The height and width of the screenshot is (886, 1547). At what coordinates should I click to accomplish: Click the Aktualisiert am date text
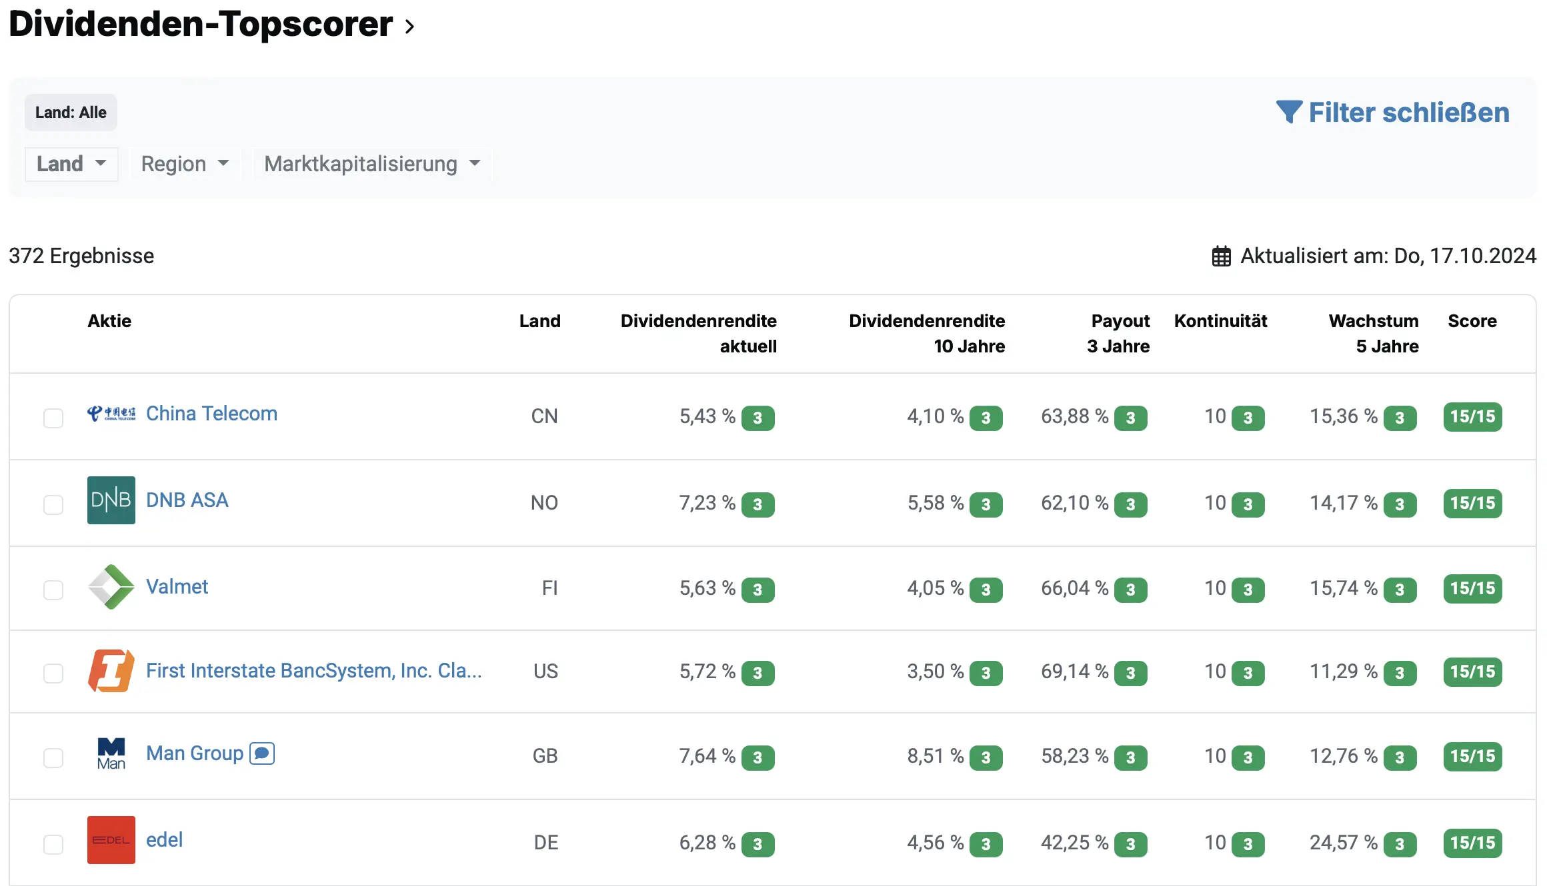1388,256
